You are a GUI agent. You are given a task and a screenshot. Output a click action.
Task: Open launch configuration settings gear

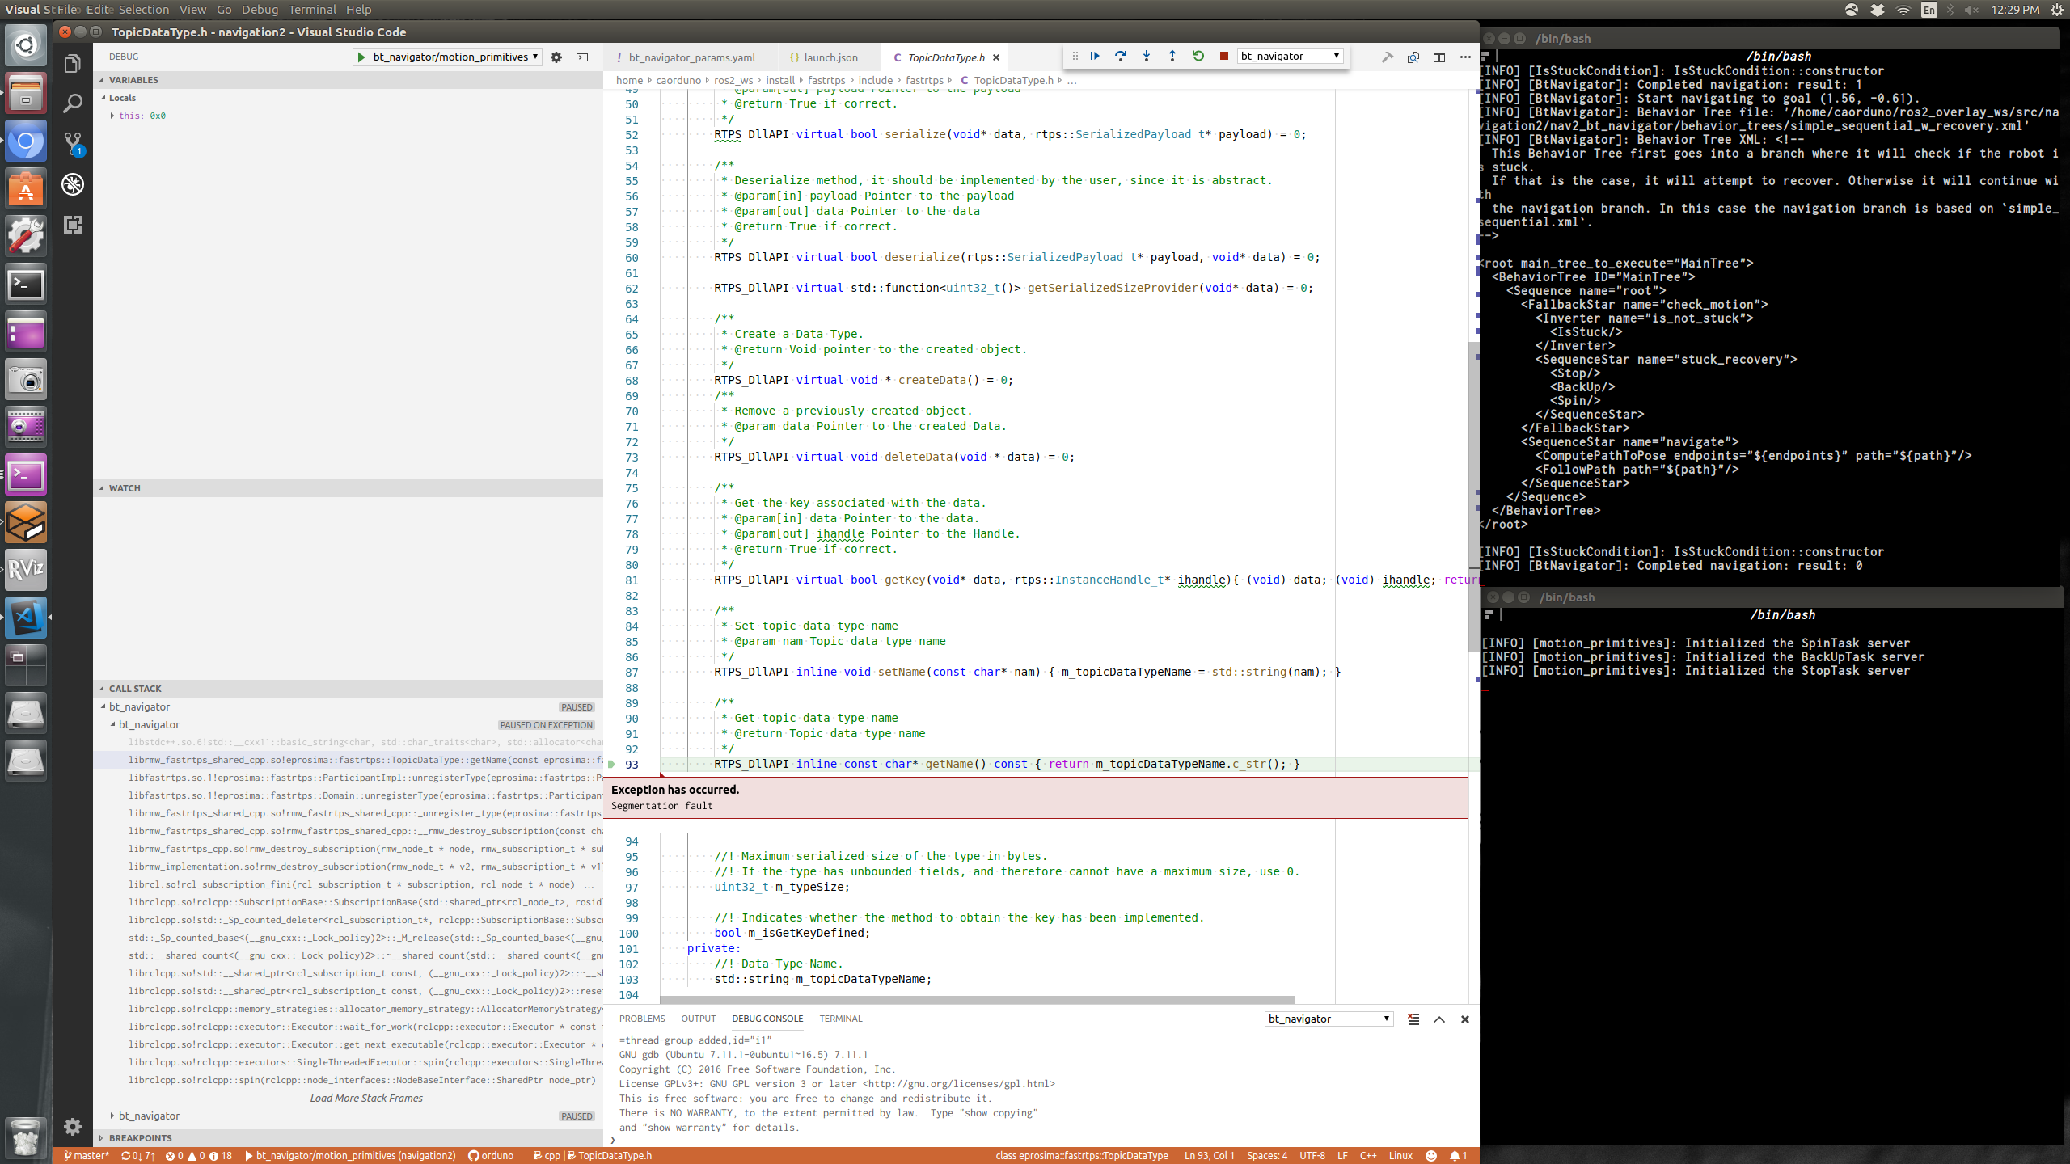pos(556,57)
